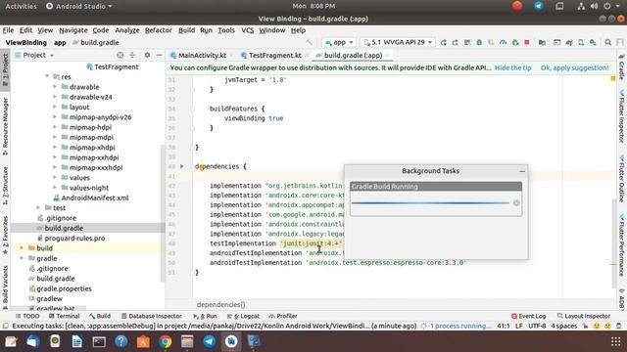The height and width of the screenshot is (352, 627).
Task: Click the Profile app gauge icon
Action: [503, 42]
